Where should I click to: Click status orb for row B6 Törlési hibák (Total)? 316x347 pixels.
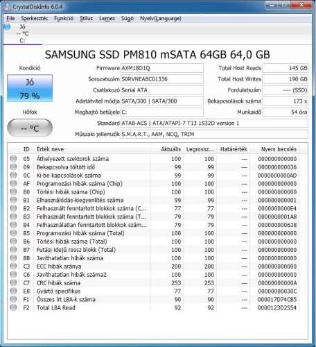click(x=13, y=242)
